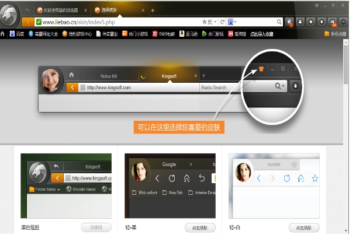
Task: Open the 手机收藏 folder
Action: 336,34
